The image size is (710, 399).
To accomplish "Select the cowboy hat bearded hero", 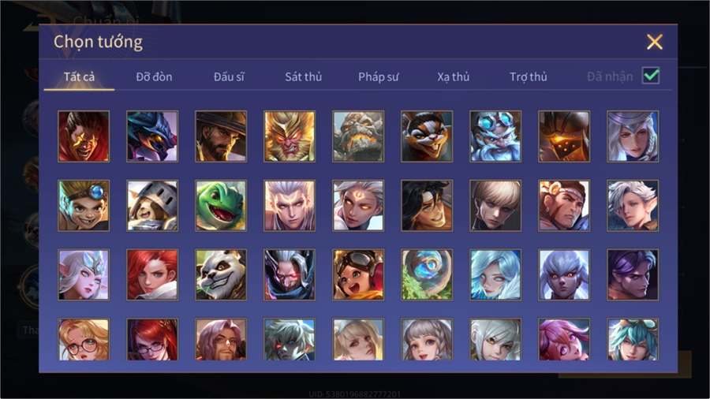I will tap(221, 136).
